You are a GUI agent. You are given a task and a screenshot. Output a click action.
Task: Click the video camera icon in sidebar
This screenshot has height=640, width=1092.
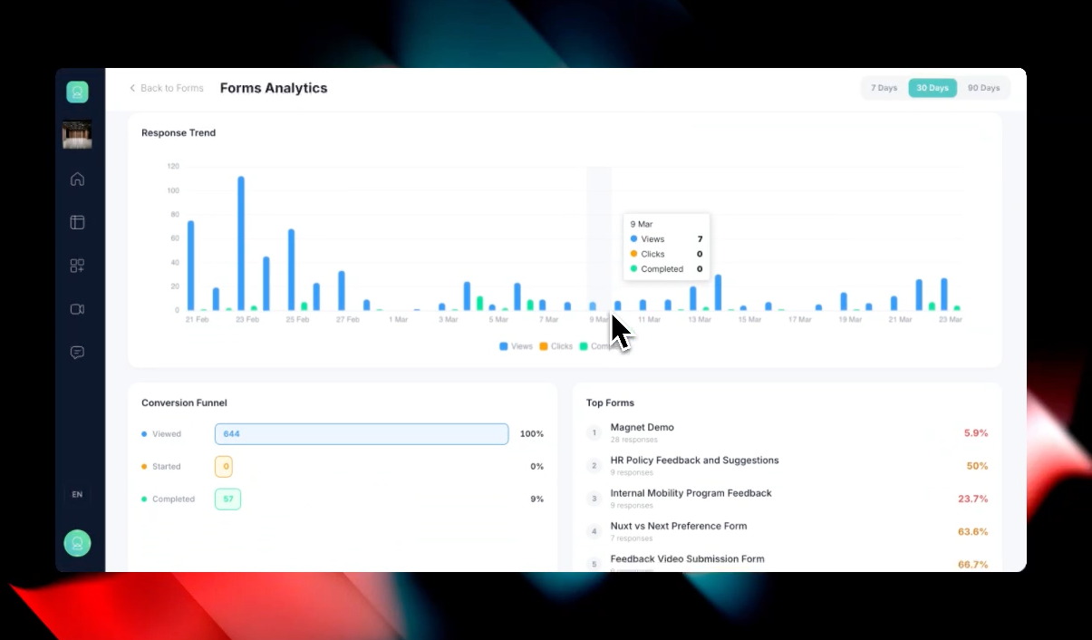click(x=77, y=308)
